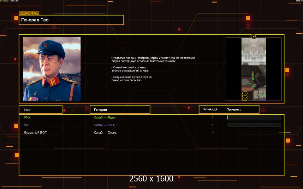Click PNX loading progress bar
The height and width of the screenshot is (189, 303).
point(254,117)
